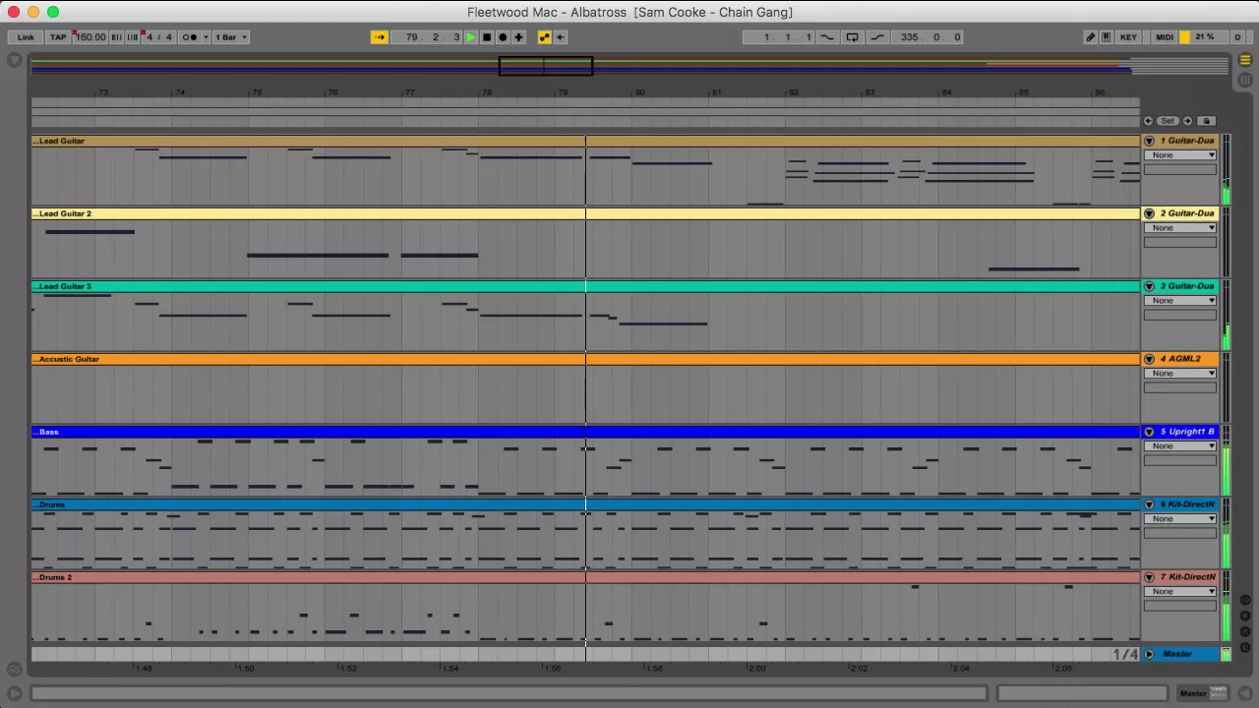Click the arrangement overview zoom box

pyautogui.click(x=546, y=66)
